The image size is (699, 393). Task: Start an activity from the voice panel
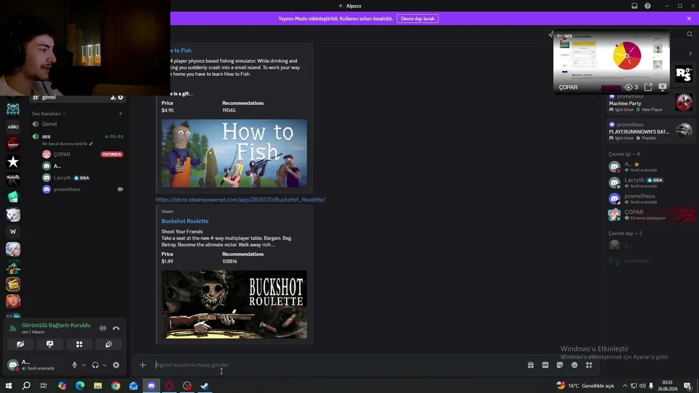point(79,344)
